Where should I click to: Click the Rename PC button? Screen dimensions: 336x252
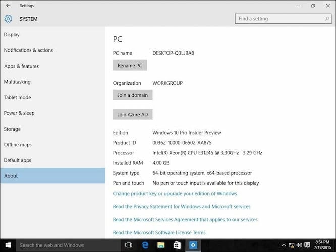point(130,66)
